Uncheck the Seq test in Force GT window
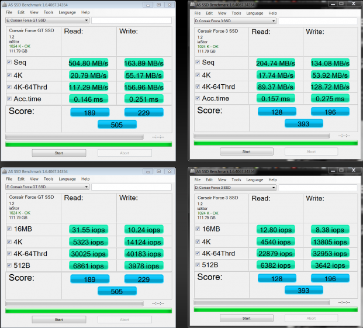 [9, 62]
